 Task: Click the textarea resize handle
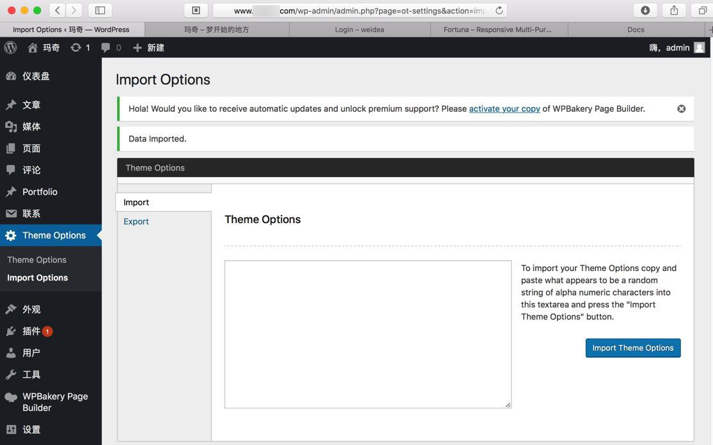click(508, 405)
